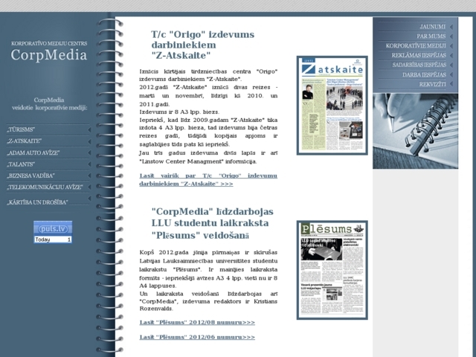Open the REKVIZĪTI menu entry
476x357 pixels.
pos(432,84)
